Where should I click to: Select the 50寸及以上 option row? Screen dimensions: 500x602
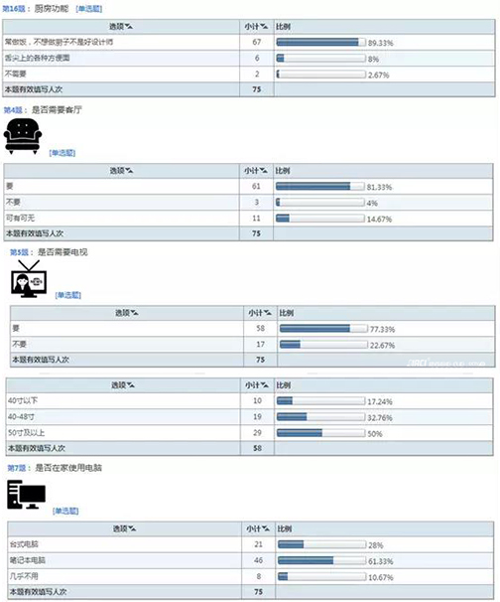pos(249,433)
